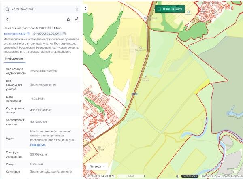Click the info icon near Beta-версия

178,176
